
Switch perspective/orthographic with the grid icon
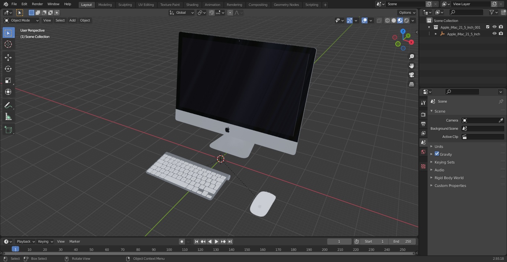[x=411, y=84]
